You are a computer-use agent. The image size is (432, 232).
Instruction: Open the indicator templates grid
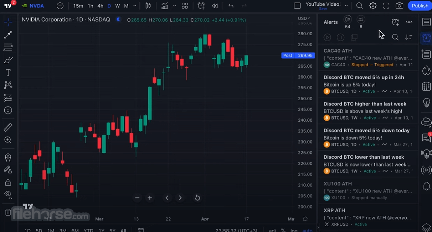(185, 6)
